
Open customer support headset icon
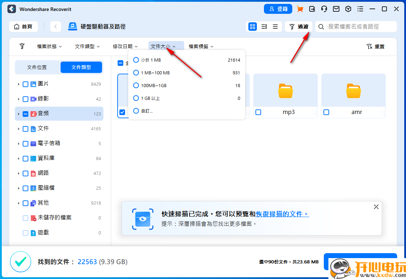(324, 9)
